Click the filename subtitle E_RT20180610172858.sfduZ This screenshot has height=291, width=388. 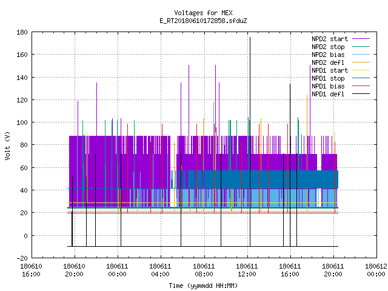203,21
